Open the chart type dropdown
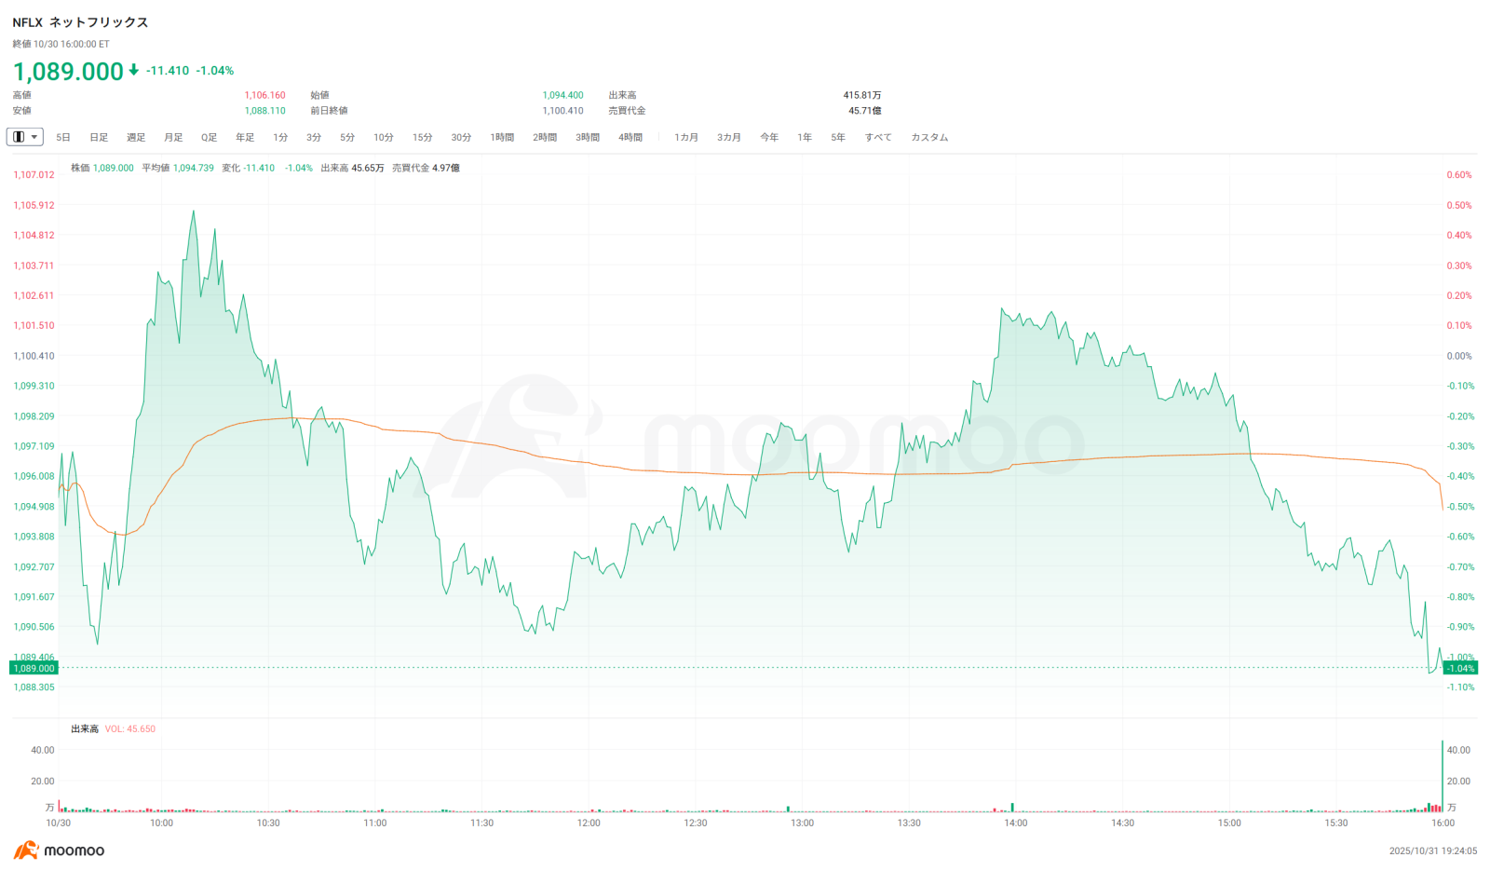This screenshot has width=1490, height=871. (x=25, y=137)
